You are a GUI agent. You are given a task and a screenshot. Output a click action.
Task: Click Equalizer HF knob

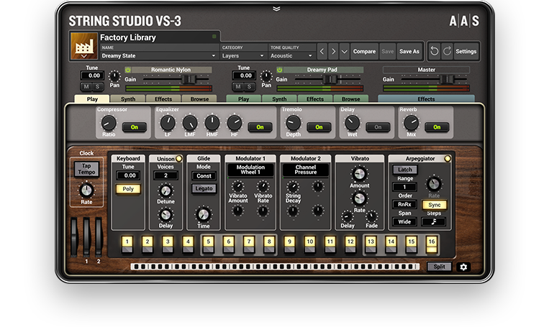[x=235, y=123]
